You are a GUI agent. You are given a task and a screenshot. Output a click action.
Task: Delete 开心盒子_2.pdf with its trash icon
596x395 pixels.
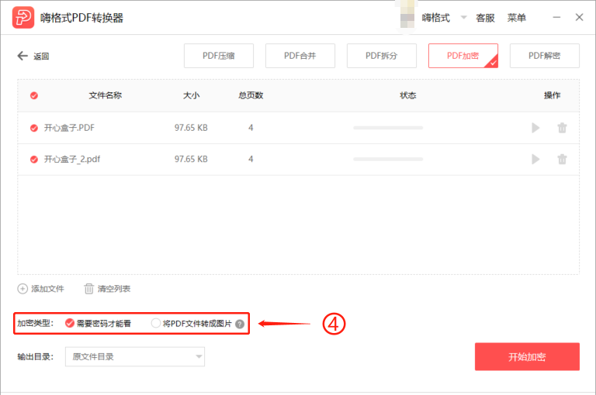pyautogui.click(x=562, y=159)
